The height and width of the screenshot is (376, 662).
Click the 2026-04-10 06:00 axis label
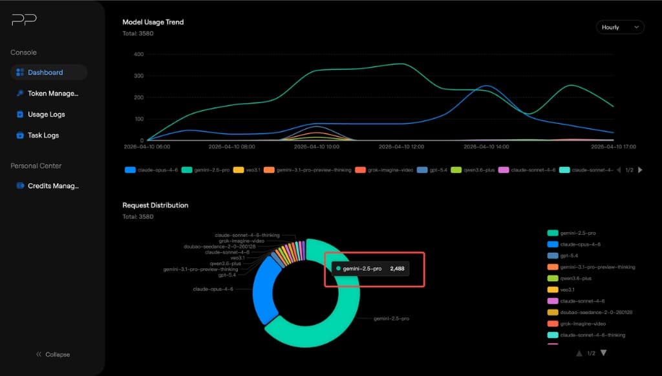pyautogui.click(x=147, y=147)
